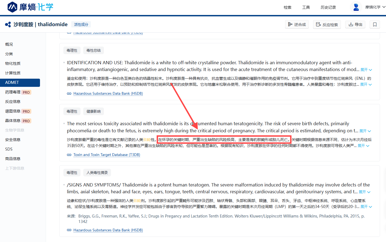Open 反应检索 reaction search
The height and width of the screenshot is (242, 386).
(x=327, y=24)
